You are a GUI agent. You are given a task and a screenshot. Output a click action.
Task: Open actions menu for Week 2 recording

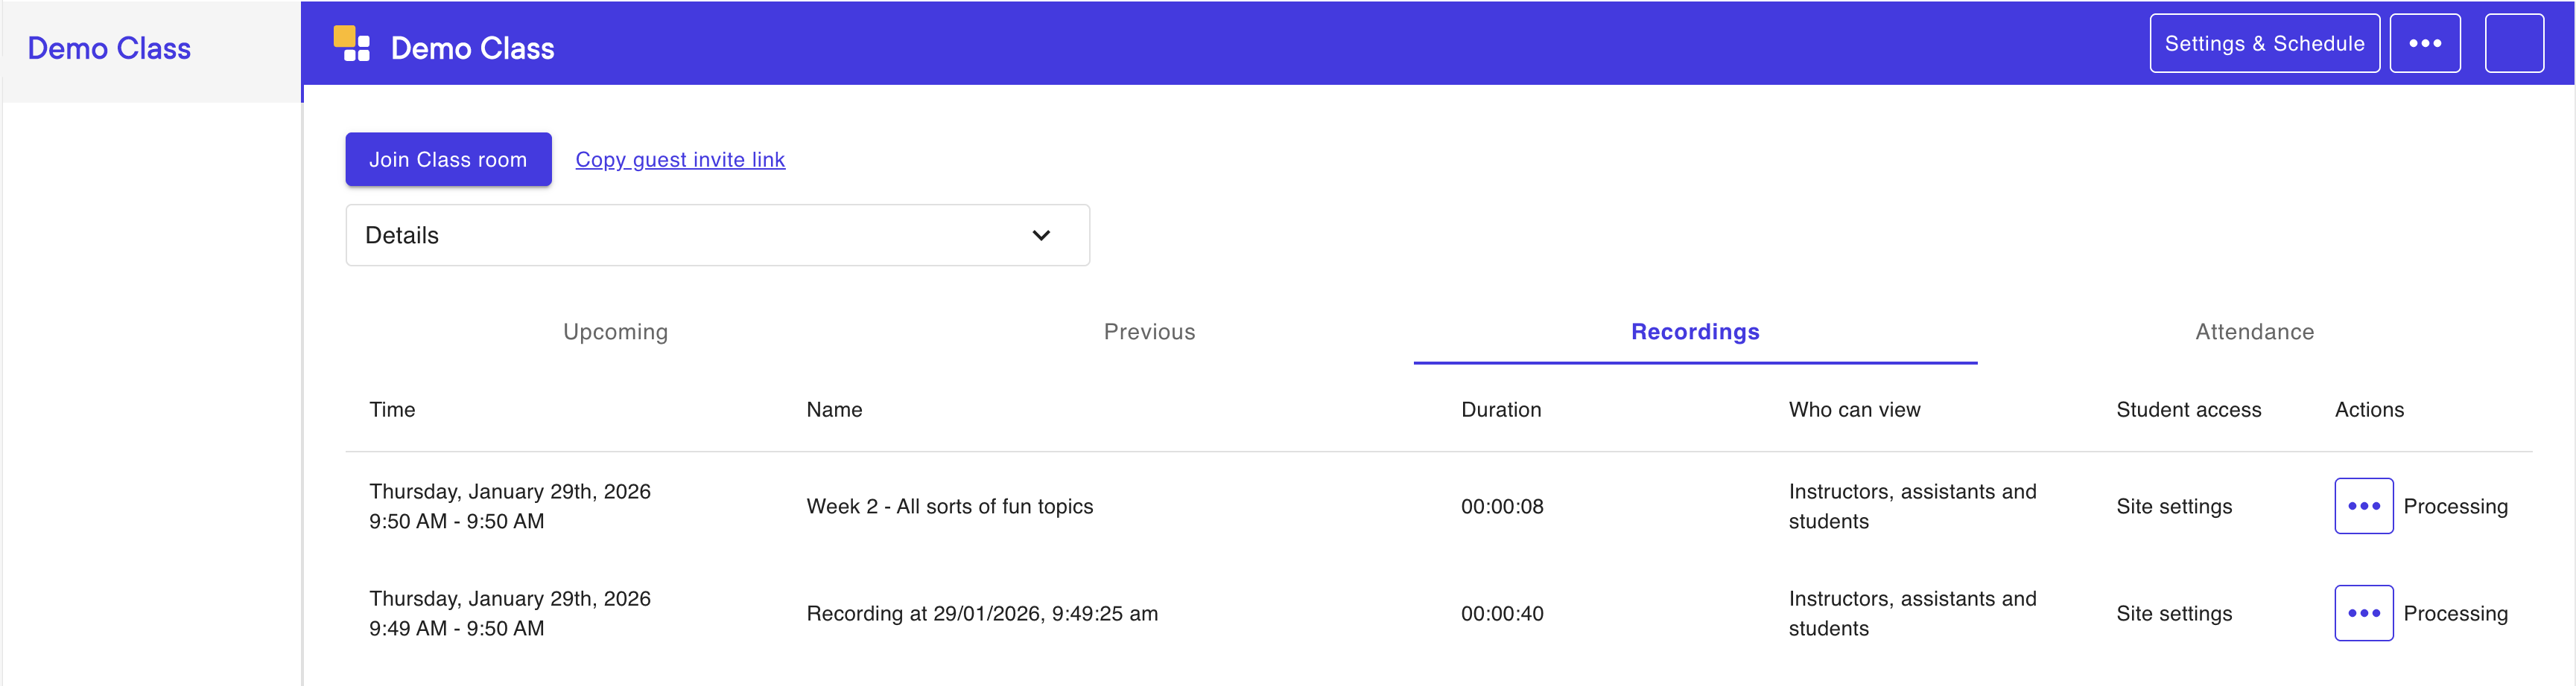[2363, 506]
